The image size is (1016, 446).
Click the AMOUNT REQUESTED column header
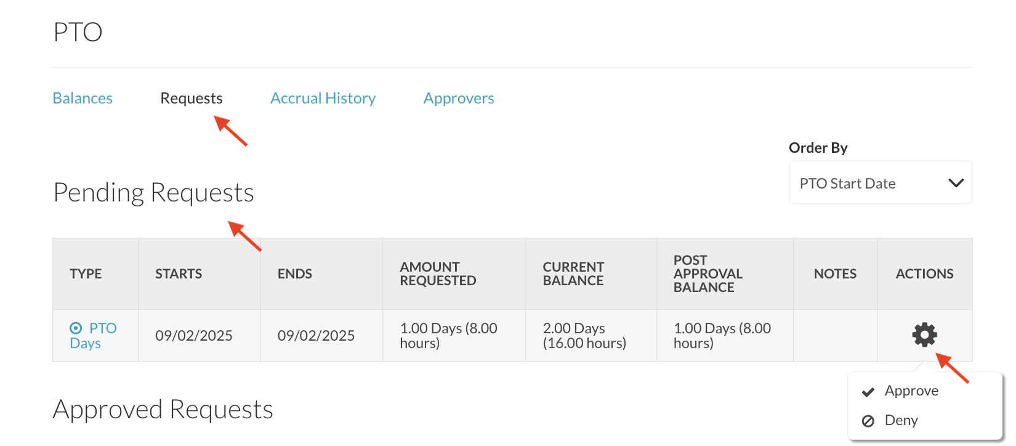coord(438,274)
